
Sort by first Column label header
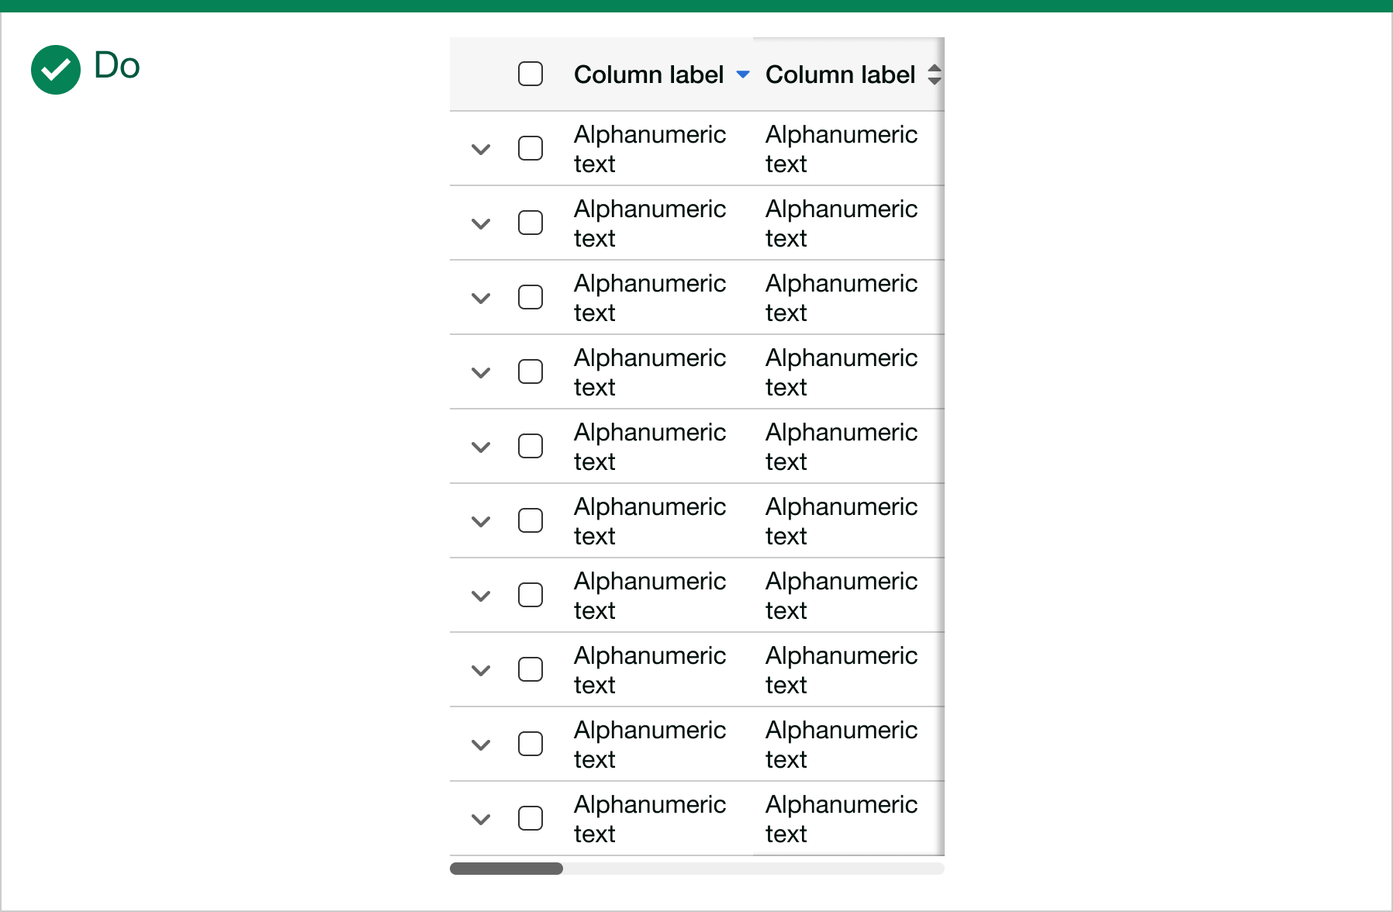(648, 74)
